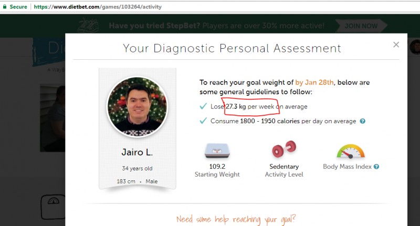Click the Lose 27.3 kg checkmark
Image resolution: width=420 pixels, height=226 pixels.
click(203, 106)
